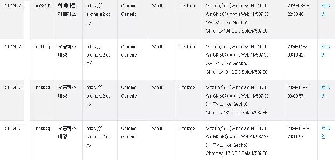Click the user agent containing Chrome/117.0.0.0

coord(237,141)
